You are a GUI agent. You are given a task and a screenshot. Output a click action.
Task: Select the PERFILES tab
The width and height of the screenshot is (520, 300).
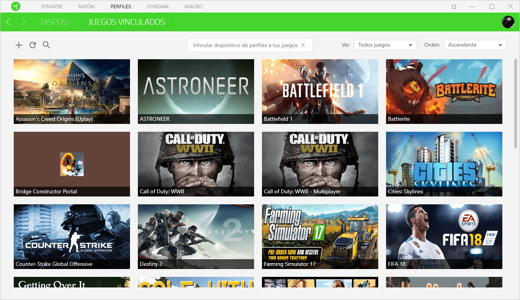click(121, 7)
